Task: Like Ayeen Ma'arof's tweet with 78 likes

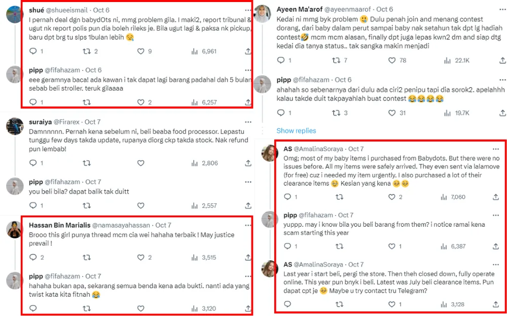Action: coord(391,60)
